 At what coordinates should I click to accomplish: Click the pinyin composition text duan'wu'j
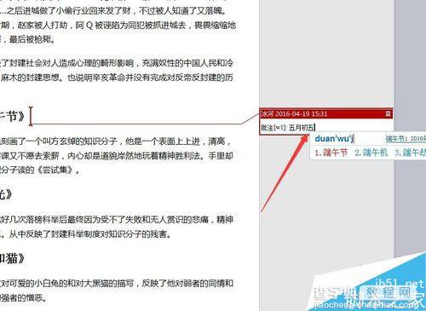coord(334,139)
